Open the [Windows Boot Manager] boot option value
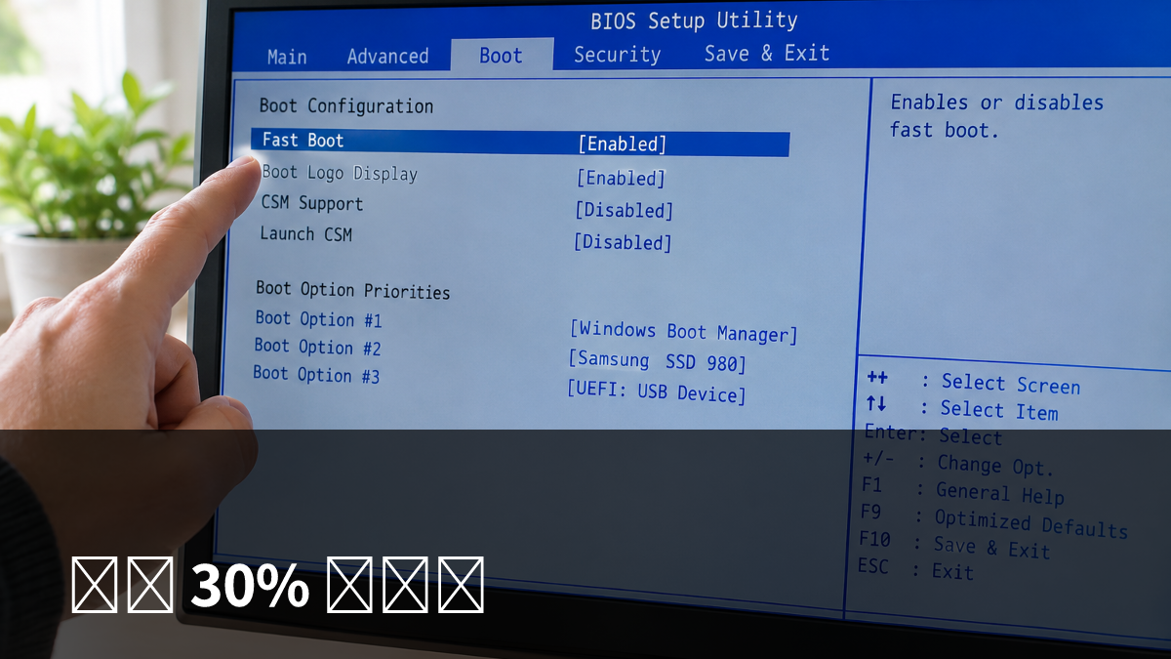The height and width of the screenshot is (659, 1171). click(x=684, y=332)
